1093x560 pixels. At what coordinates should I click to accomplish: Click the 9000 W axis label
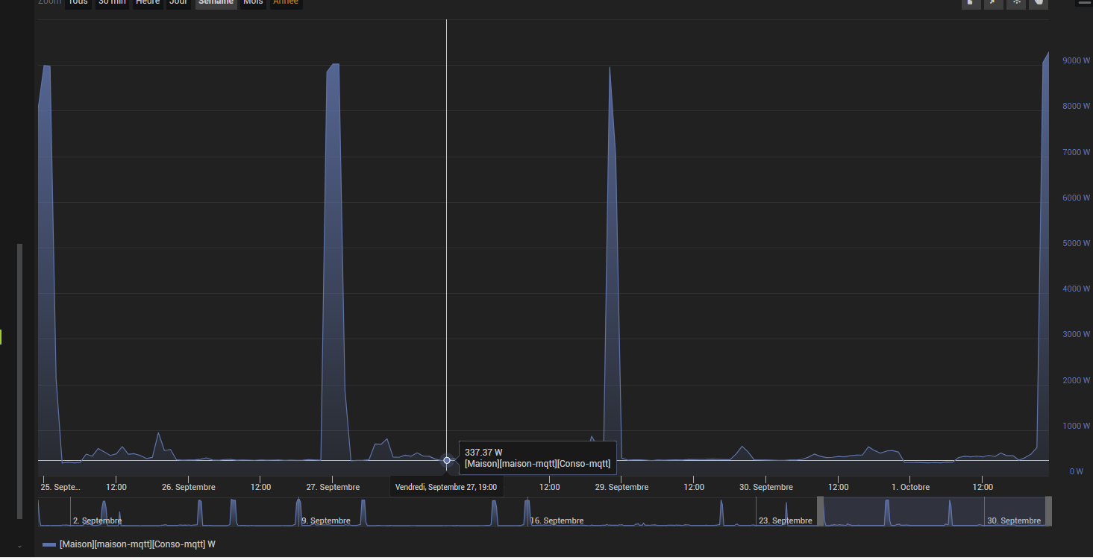(1077, 61)
